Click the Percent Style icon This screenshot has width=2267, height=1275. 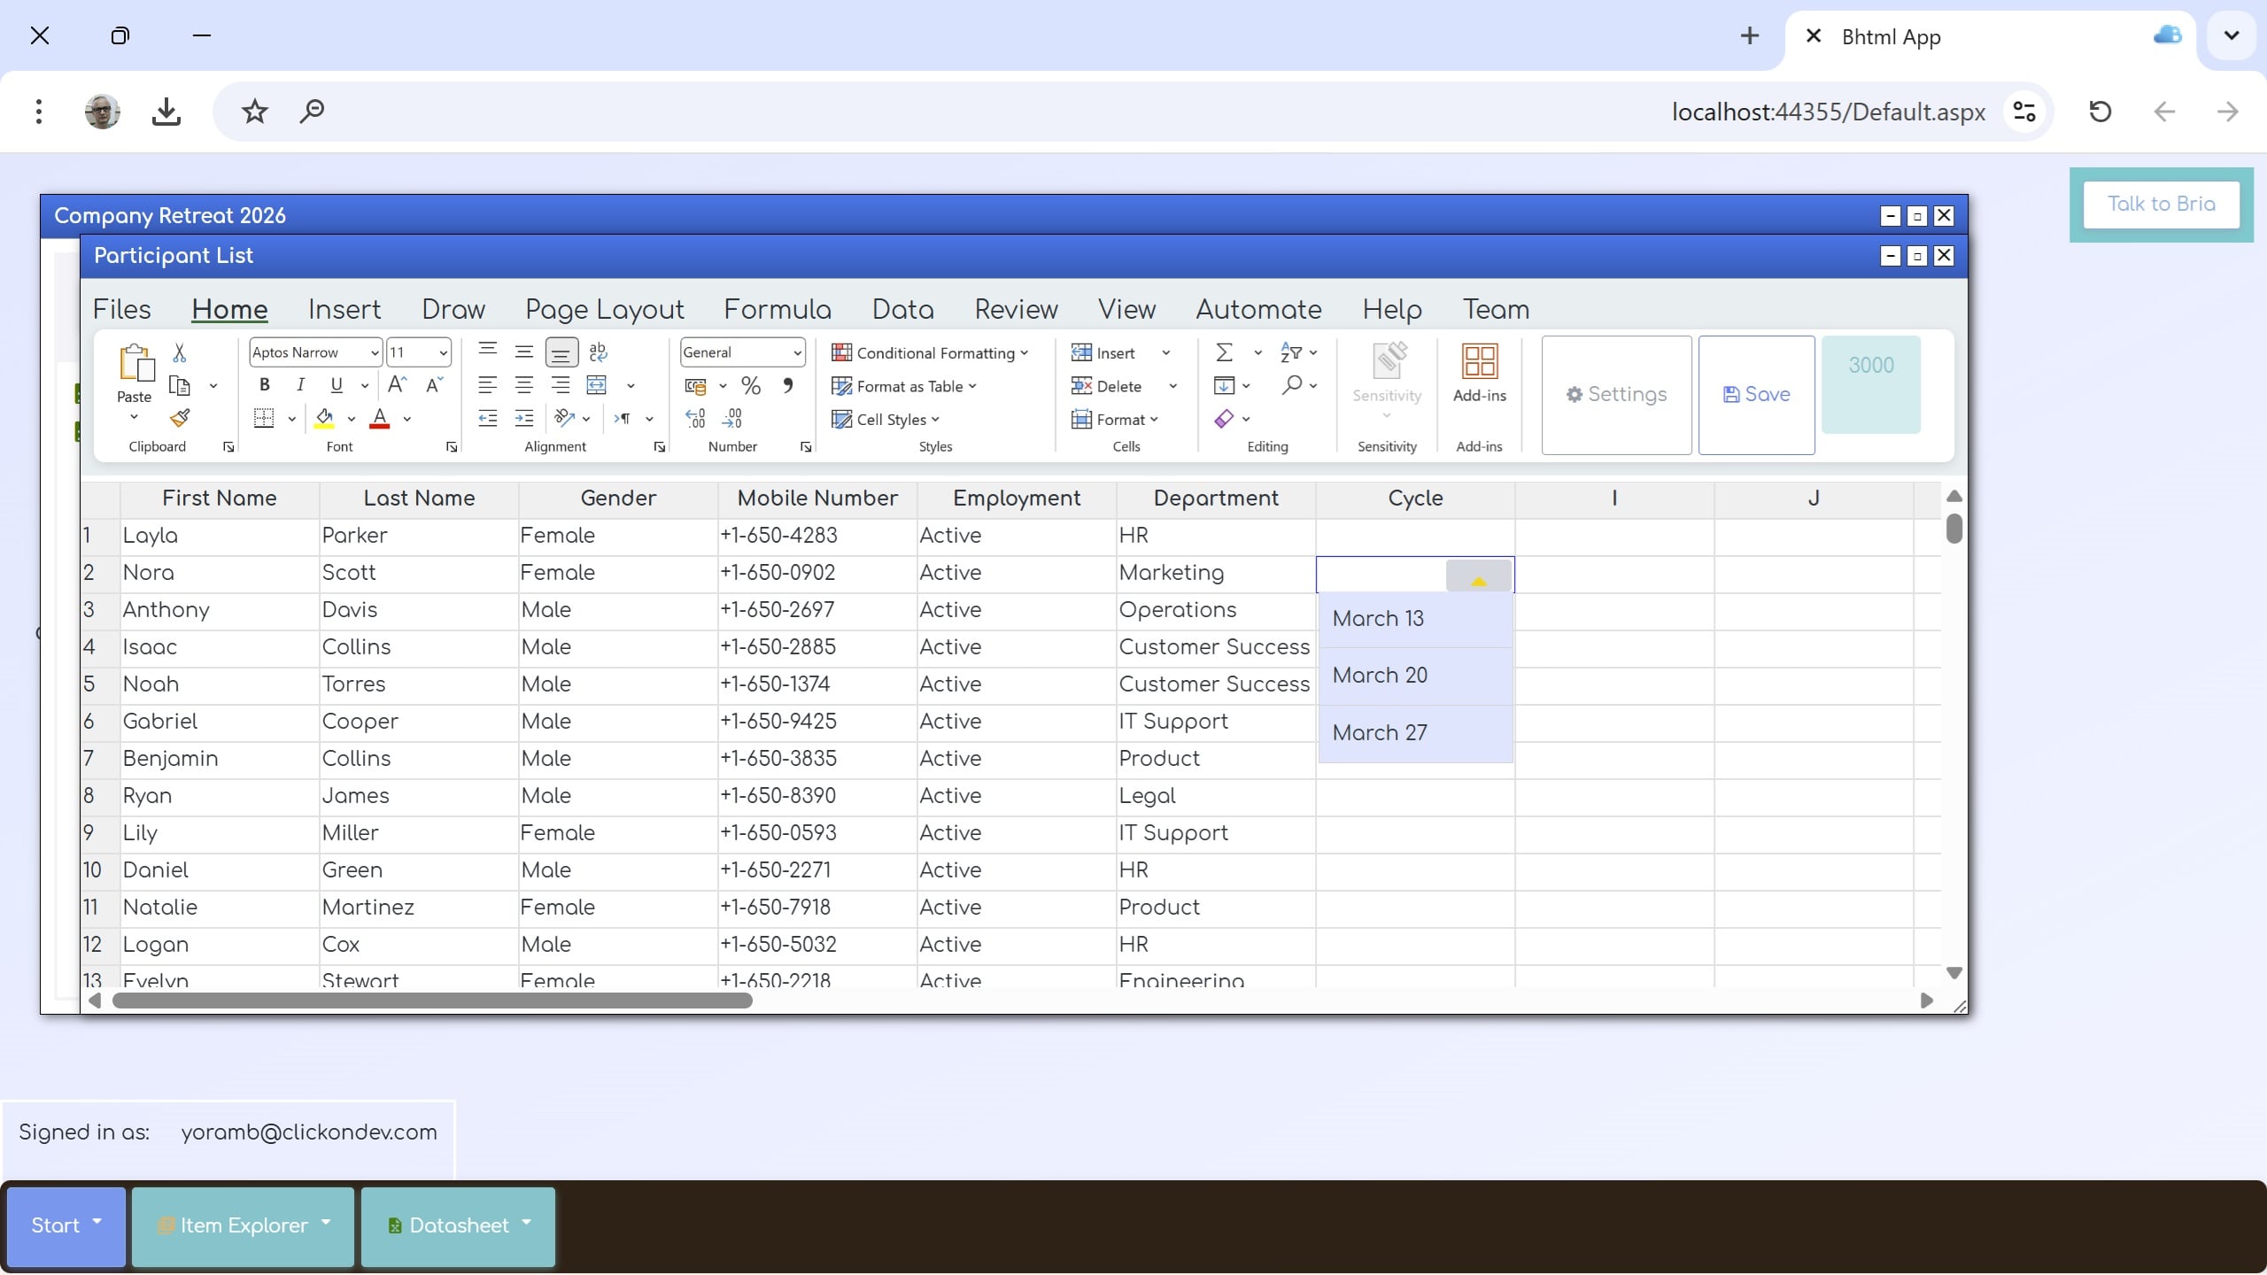(x=751, y=386)
